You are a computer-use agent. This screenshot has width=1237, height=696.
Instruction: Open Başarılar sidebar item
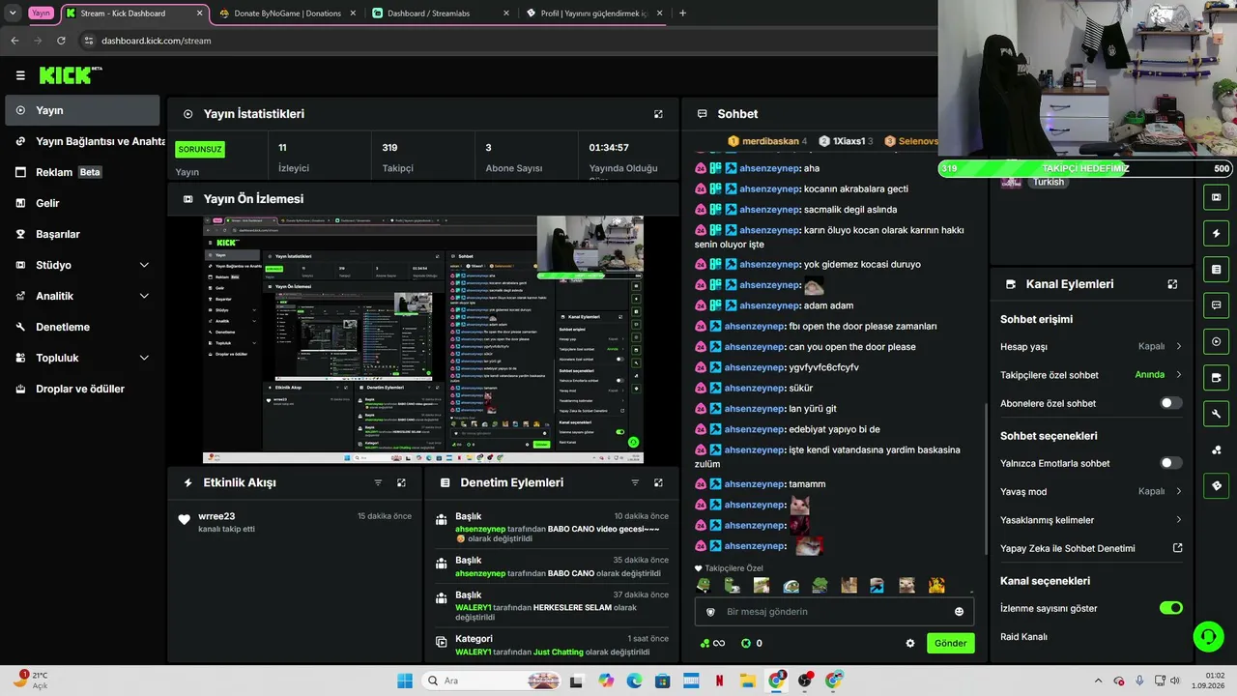(x=83, y=234)
